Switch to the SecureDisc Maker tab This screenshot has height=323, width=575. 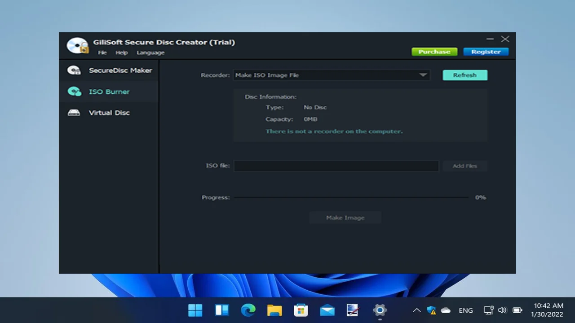click(109, 70)
